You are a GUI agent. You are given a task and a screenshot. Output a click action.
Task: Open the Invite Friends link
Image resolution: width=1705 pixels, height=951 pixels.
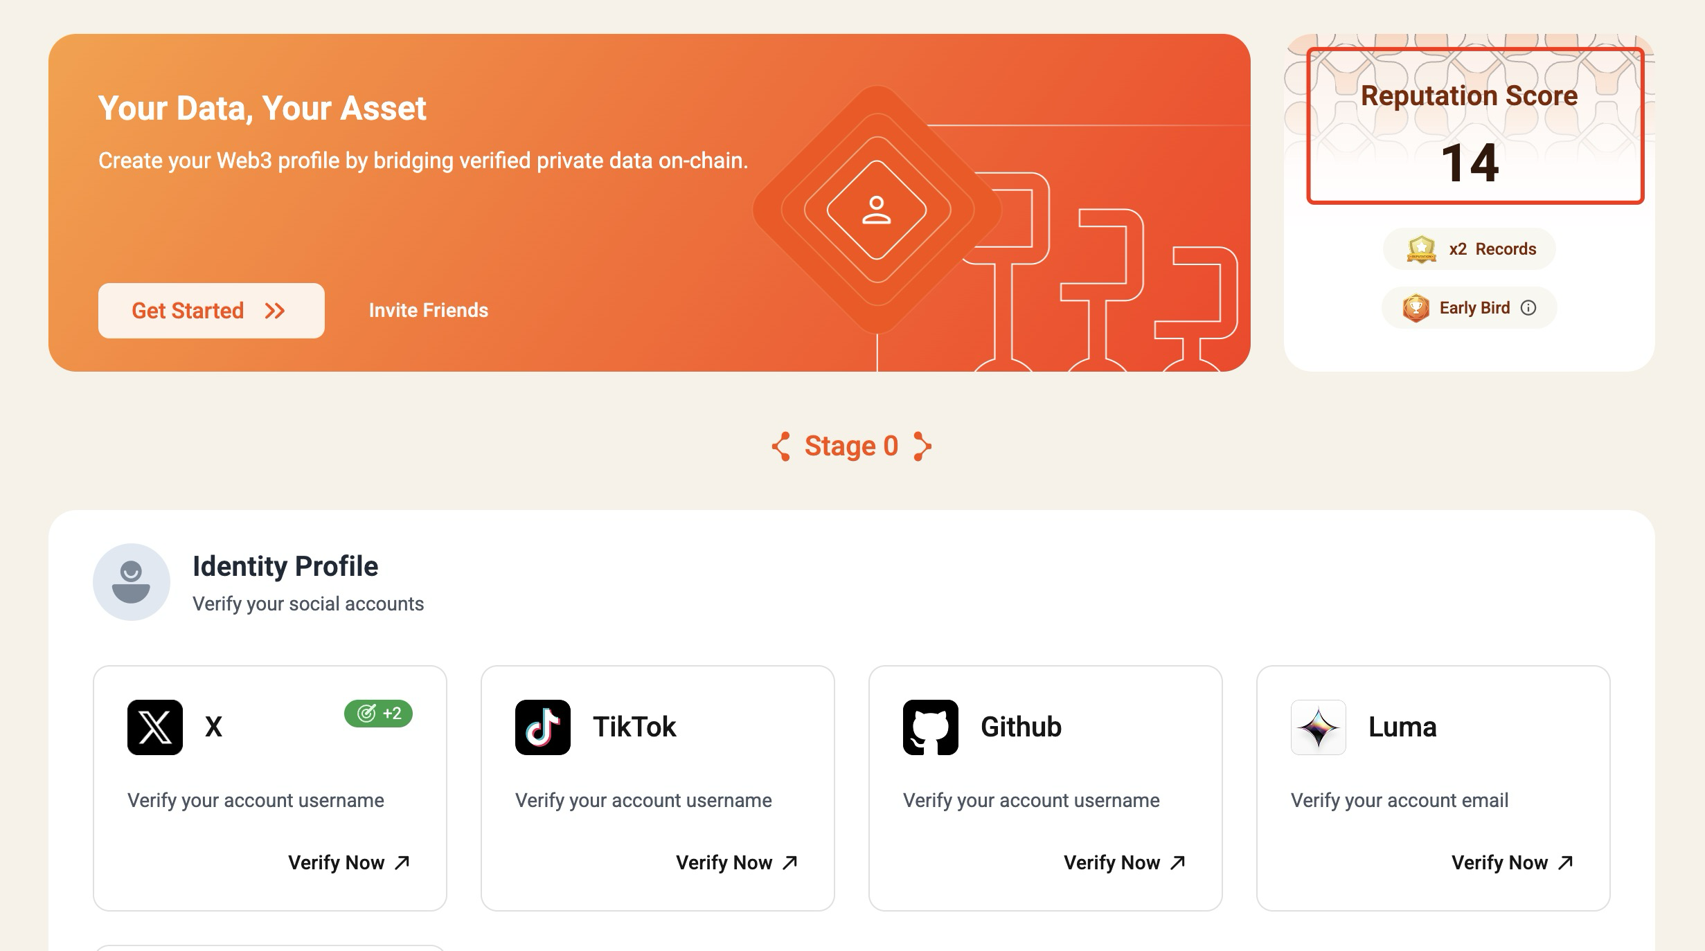(x=428, y=310)
